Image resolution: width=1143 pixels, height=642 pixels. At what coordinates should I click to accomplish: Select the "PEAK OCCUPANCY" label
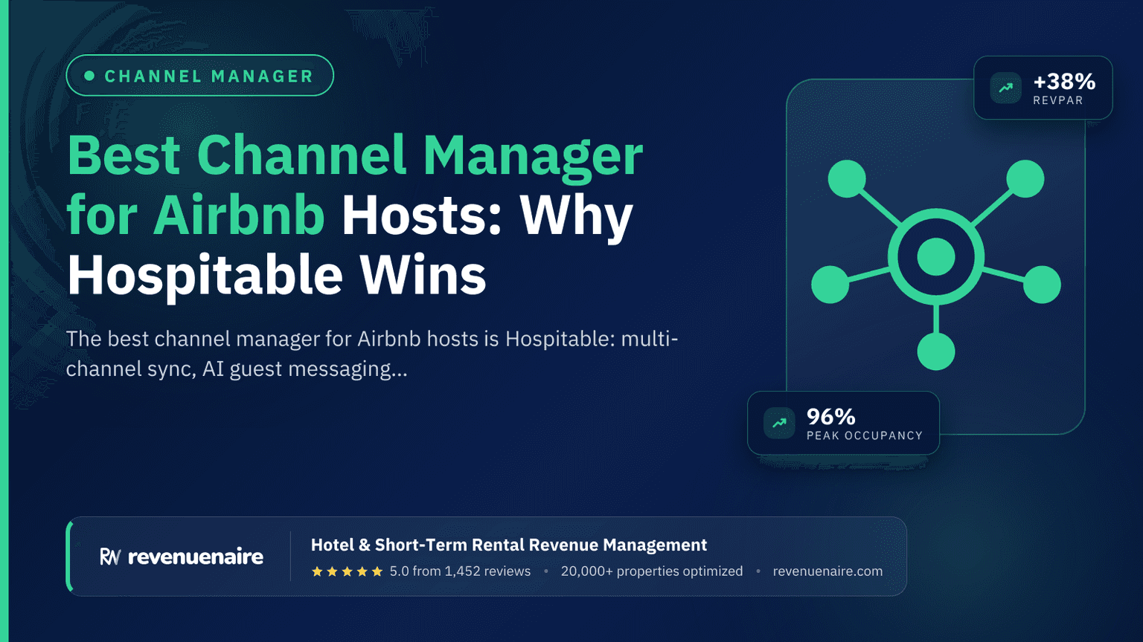(x=865, y=435)
